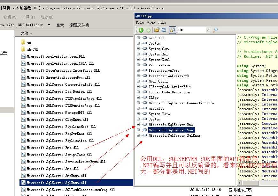
Task: Select Microsoft.SqlServer.PipelineHost.dll icon
Action: (x=23, y=127)
